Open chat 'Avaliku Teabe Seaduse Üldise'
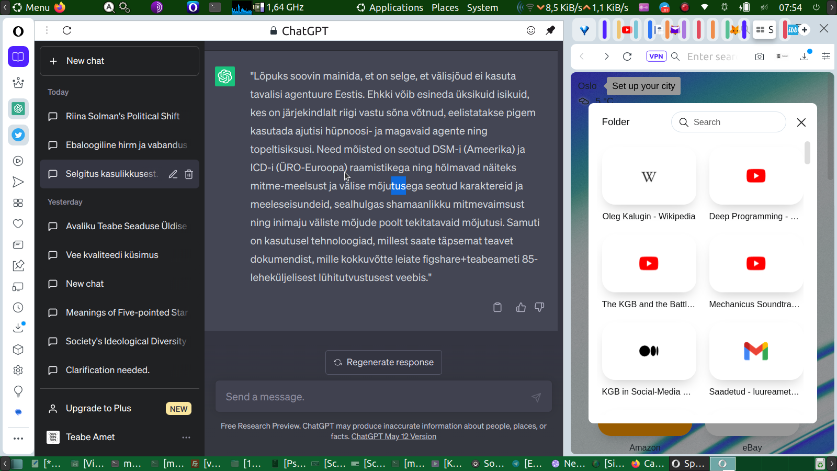The width and height of the screenshot is (837, 471). point(119,226)
